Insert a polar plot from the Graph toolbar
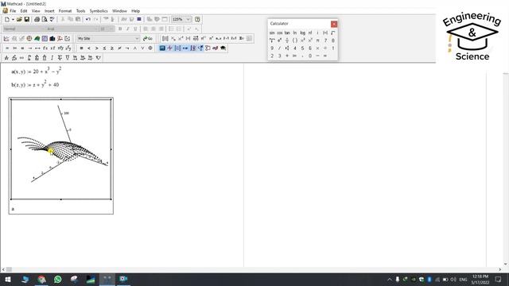Viewport: 509px width, 286px height. (x=29, y=39)
